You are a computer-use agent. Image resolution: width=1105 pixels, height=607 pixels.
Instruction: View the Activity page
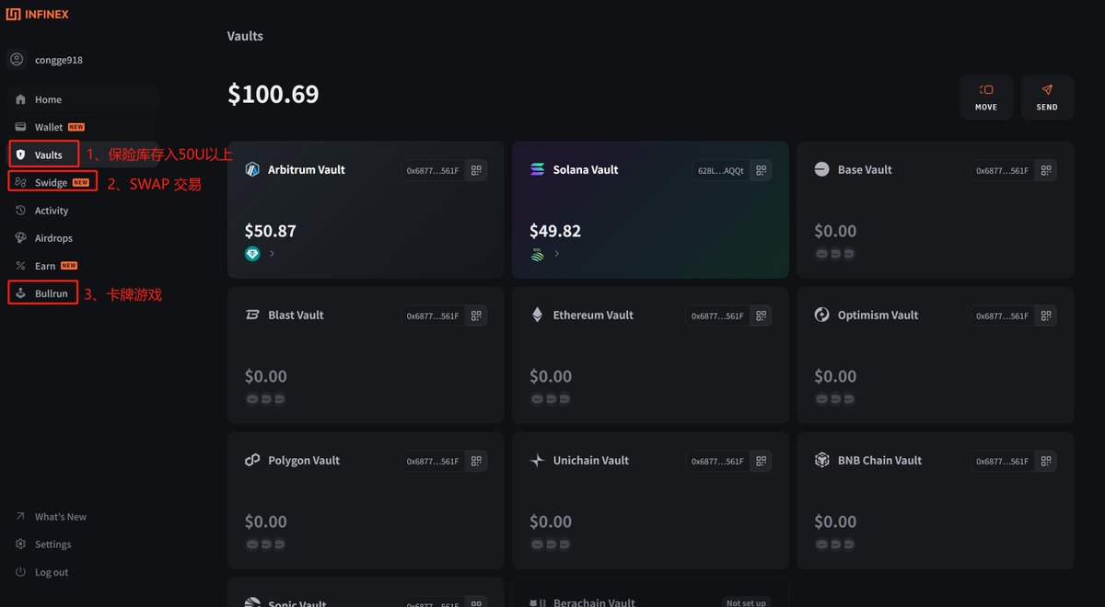(42, 211)
